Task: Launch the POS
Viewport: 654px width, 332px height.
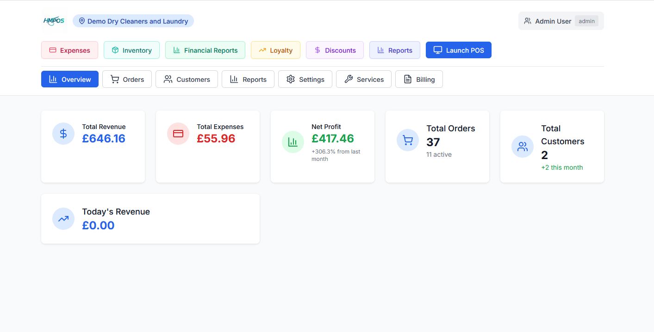Action: tap(459, 50)
